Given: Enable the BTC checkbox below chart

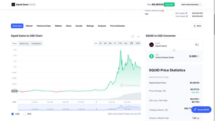Looking at the screenshot, I should [x=25, y=114].
